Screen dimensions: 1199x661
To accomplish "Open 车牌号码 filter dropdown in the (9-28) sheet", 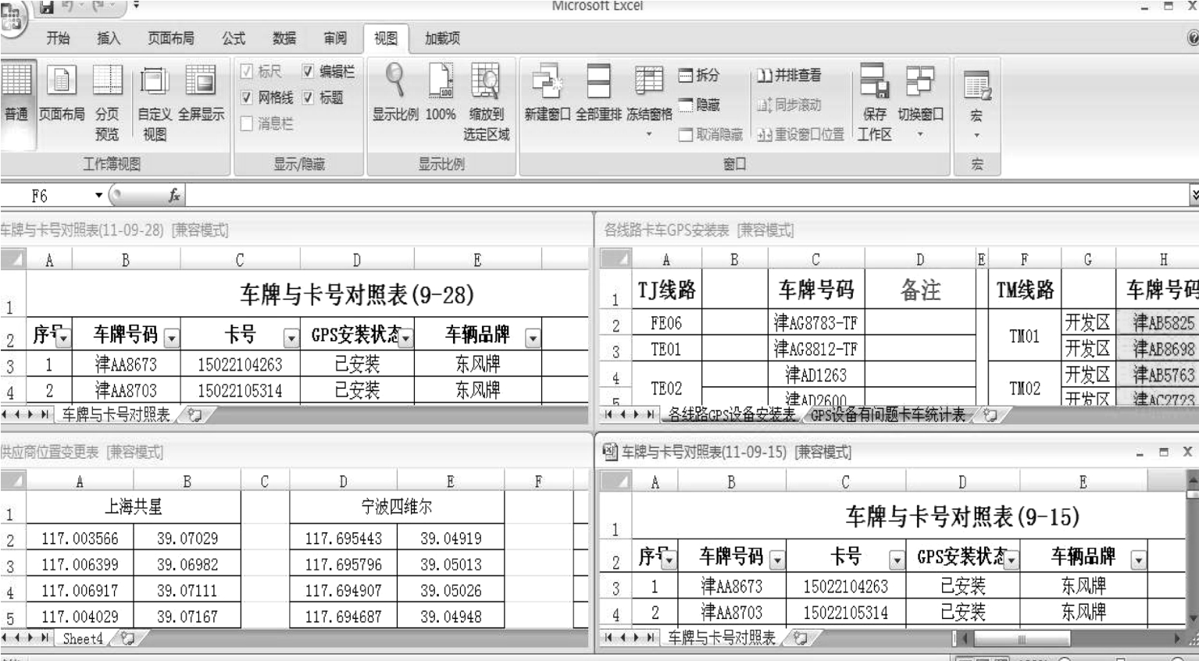I will click(171, 338).
